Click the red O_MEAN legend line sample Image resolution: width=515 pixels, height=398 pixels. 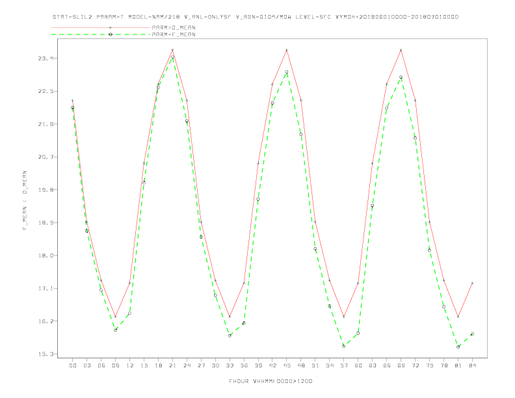click(x=101, y=27)
